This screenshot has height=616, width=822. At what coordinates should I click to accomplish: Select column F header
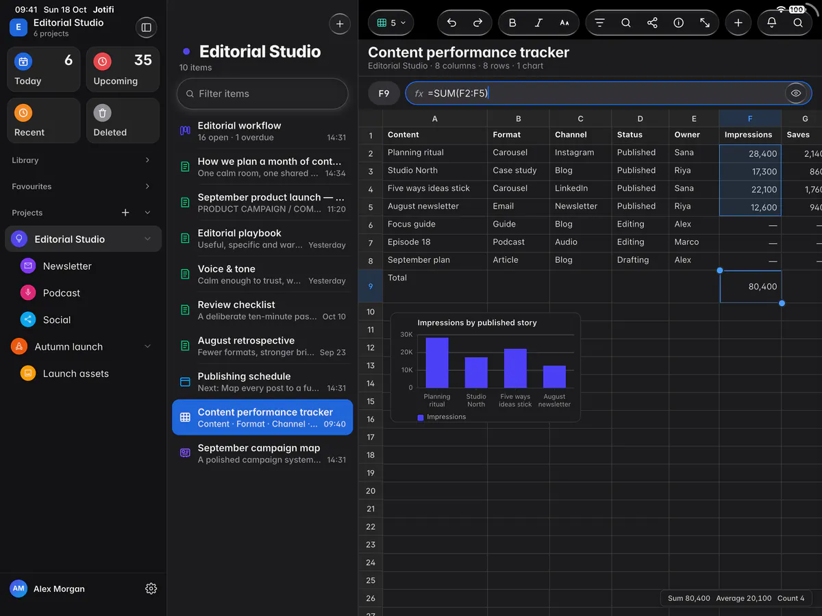[750, 118]
